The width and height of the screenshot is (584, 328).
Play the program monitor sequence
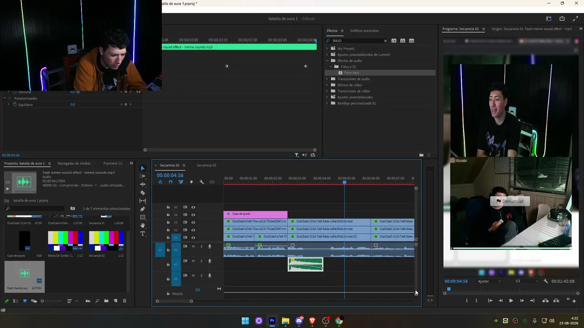tap(511, 301)
